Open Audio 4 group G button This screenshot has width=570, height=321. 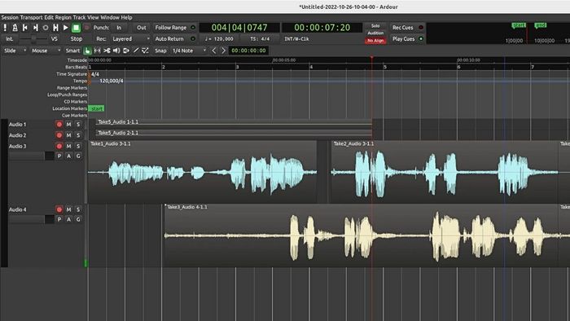coord(78,219)
